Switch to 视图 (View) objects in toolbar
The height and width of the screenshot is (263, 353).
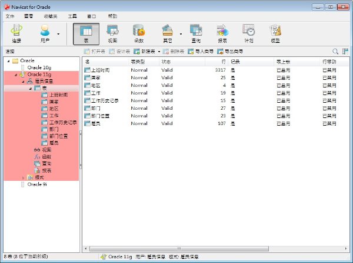point(112,34)
